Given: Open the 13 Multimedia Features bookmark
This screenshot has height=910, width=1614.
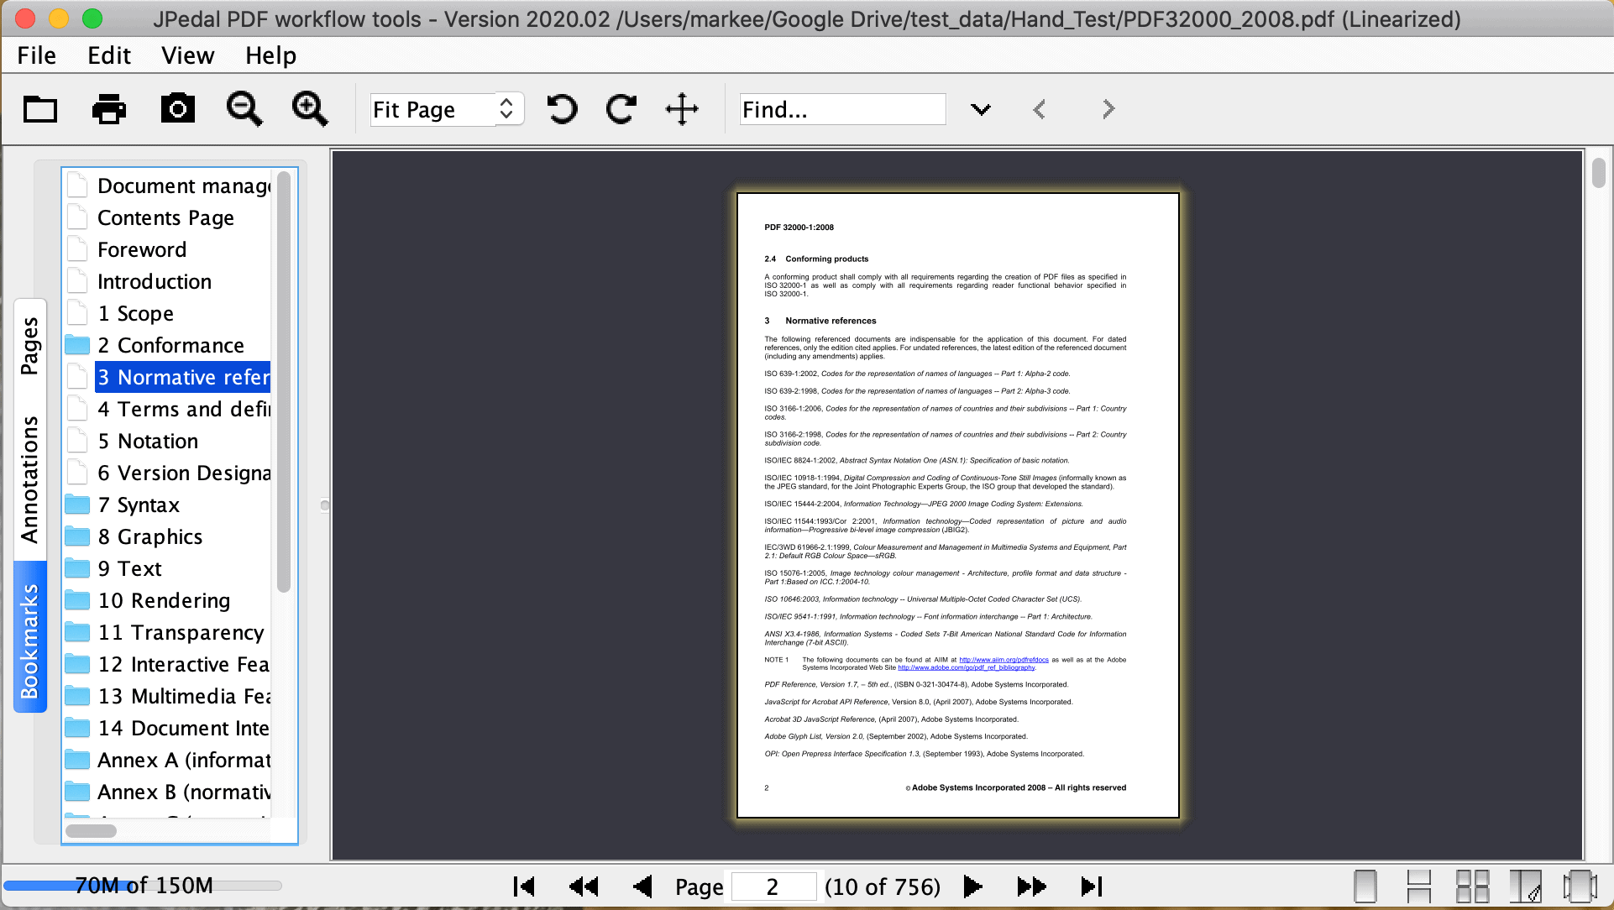Looking at the screenshot, I should pyautogui.click(x=184, y=696).
